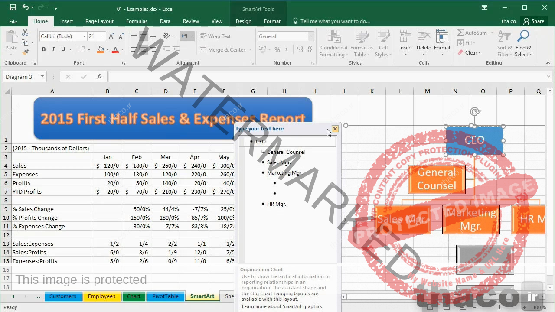
Task: Toggle Underline formatting
Action: 63,49
